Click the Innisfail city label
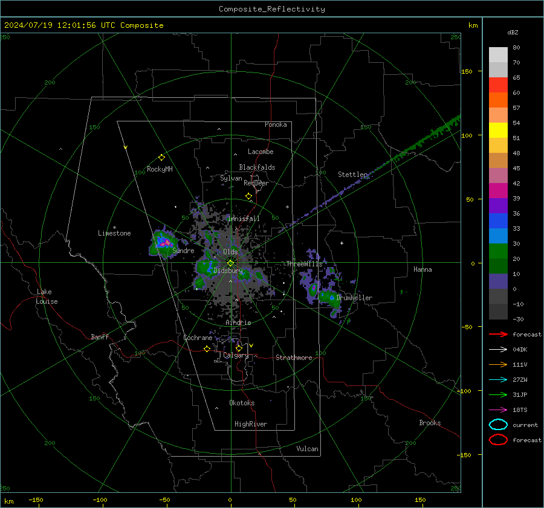This screenshot has height=508, width=544. 244,219
